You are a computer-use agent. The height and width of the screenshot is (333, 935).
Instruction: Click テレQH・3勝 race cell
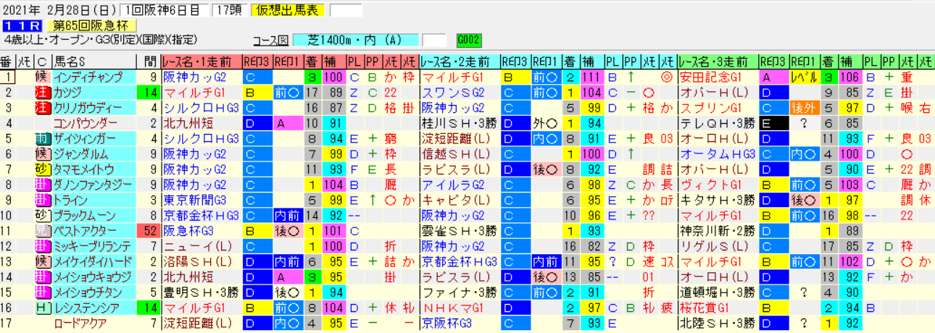click(x=718, y=122)
